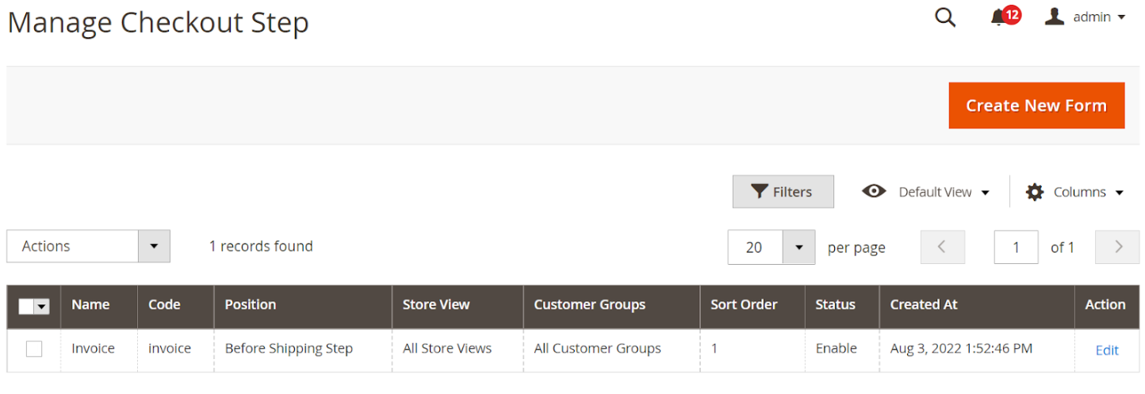Tick the checkbox for Invoice row
The width and height of the screenshot is (1145, 394).
click(34, 349)
